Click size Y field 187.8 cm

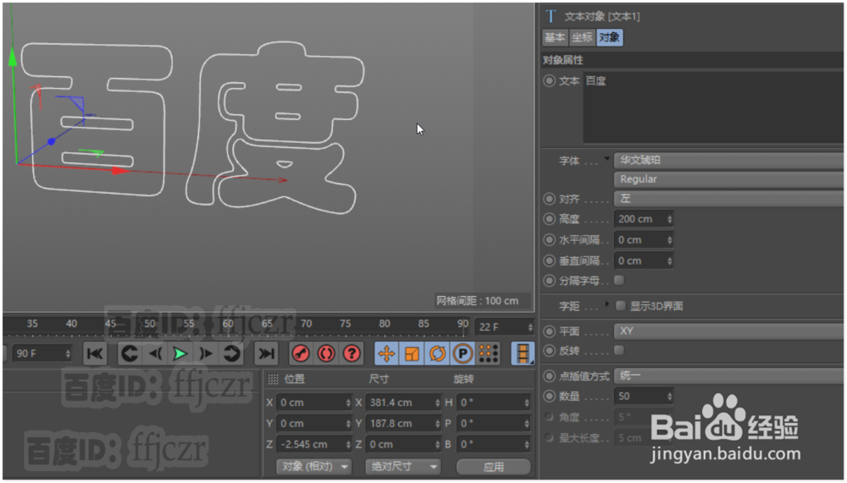point(399,424)
